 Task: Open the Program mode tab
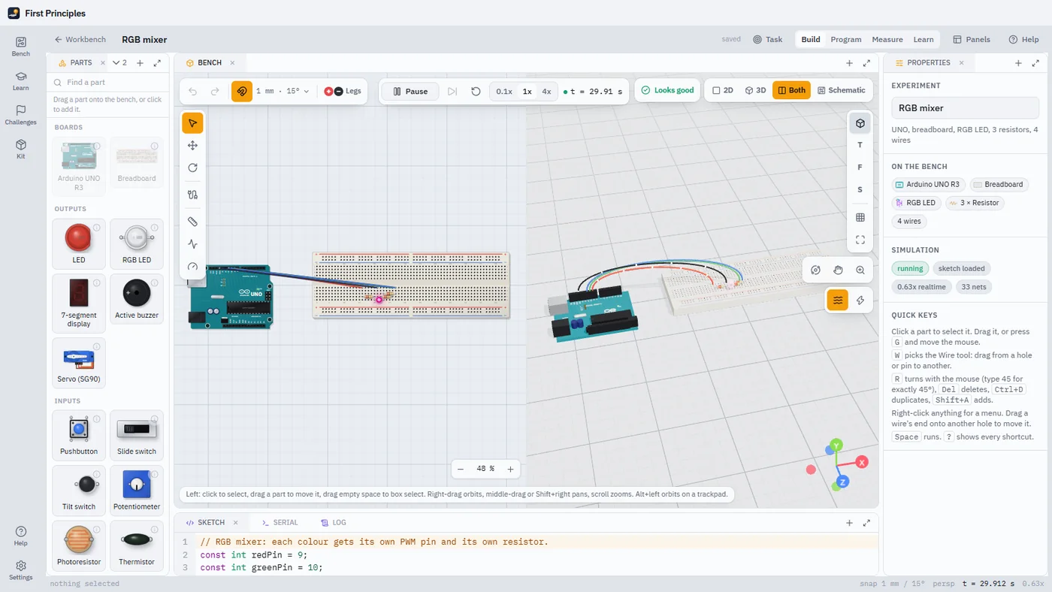(x=846, y=39)
